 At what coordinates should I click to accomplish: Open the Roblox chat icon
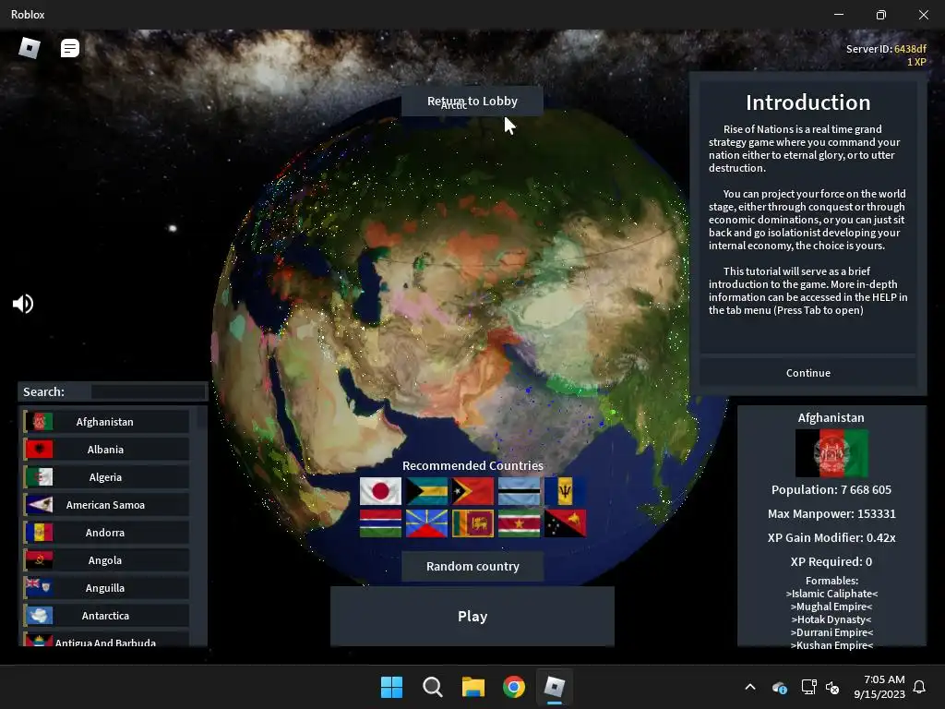[x=70, y=48]
